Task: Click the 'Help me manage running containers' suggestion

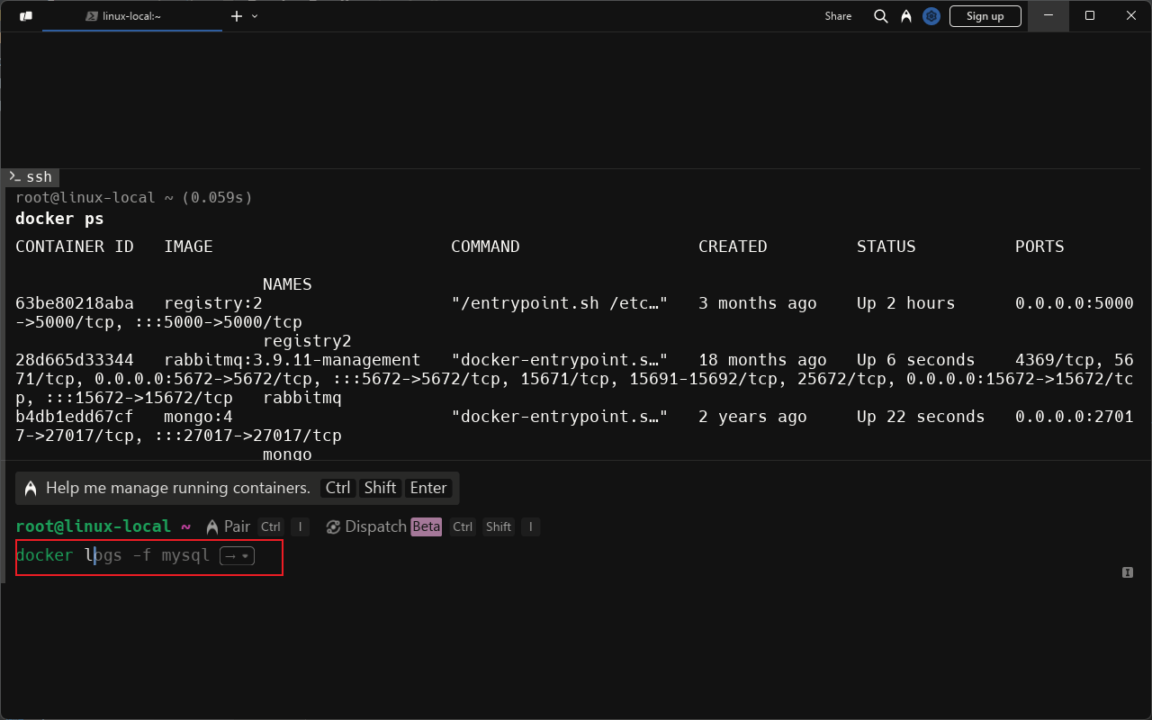Action: pyautogui.click(x=177, y=488)
